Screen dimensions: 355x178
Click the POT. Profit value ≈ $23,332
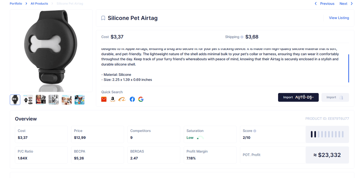tap(327, 155)
